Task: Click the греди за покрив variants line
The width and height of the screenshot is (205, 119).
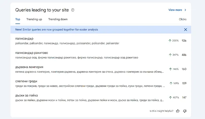Action: [90, 86]
